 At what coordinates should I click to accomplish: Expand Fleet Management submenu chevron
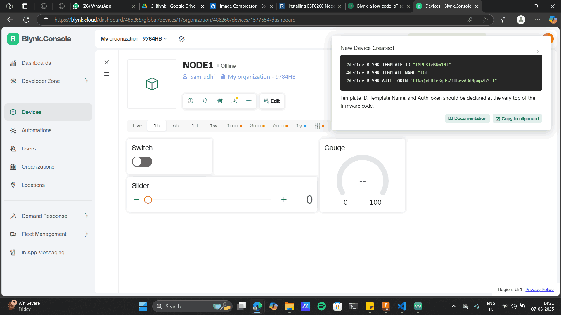coord(86,234)
